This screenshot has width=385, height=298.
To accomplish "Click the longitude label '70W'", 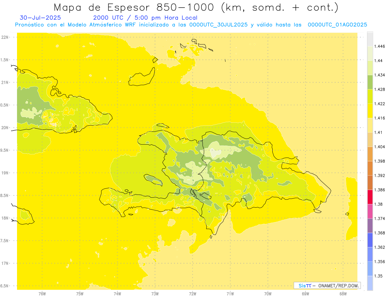I will point(268,294).
